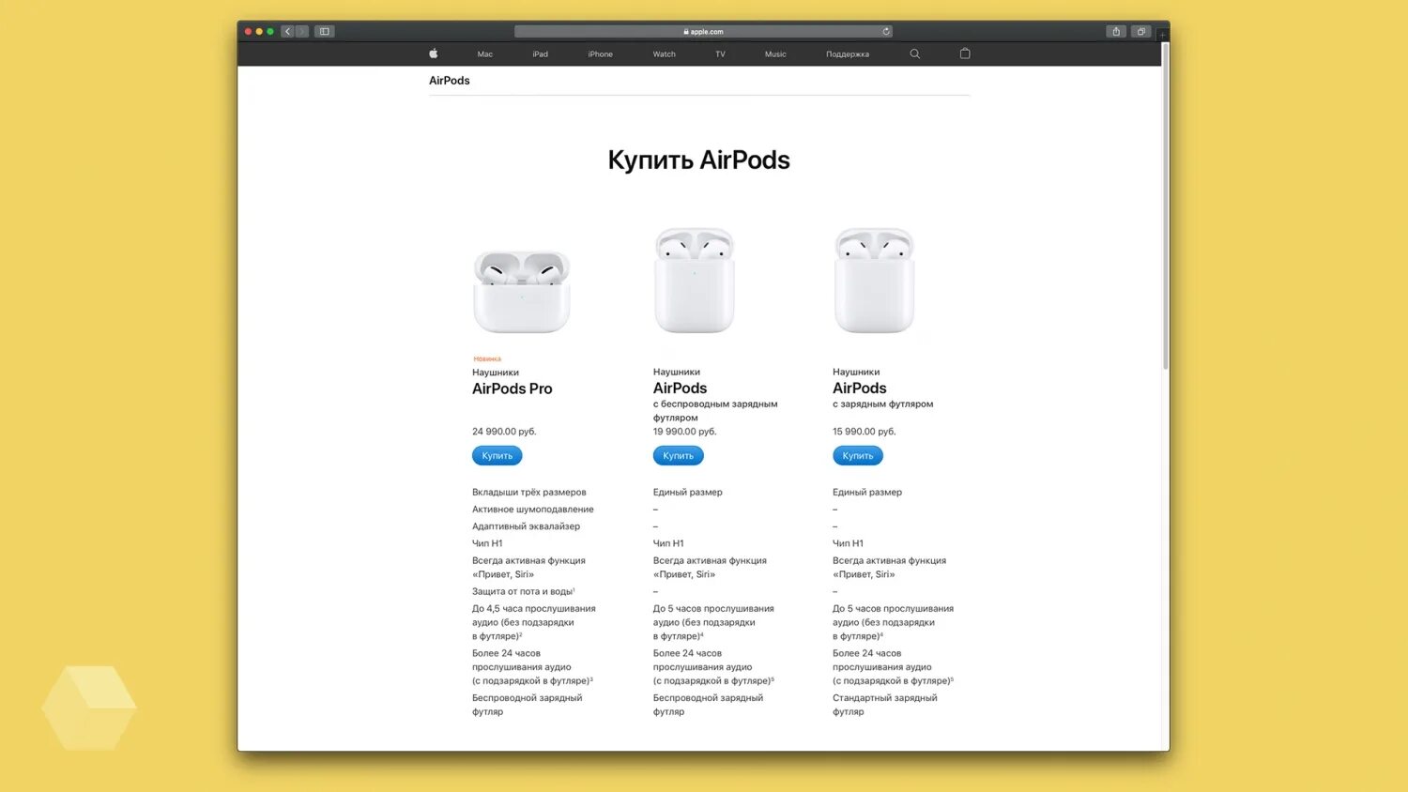Click the AirPods local navigation title
The width and height of the screenshot is (1408, 792).
click(450, 81)
